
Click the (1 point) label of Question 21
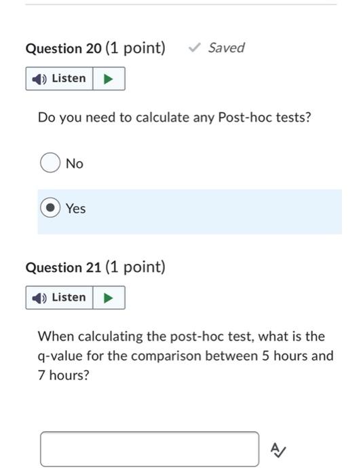(136, 267)
